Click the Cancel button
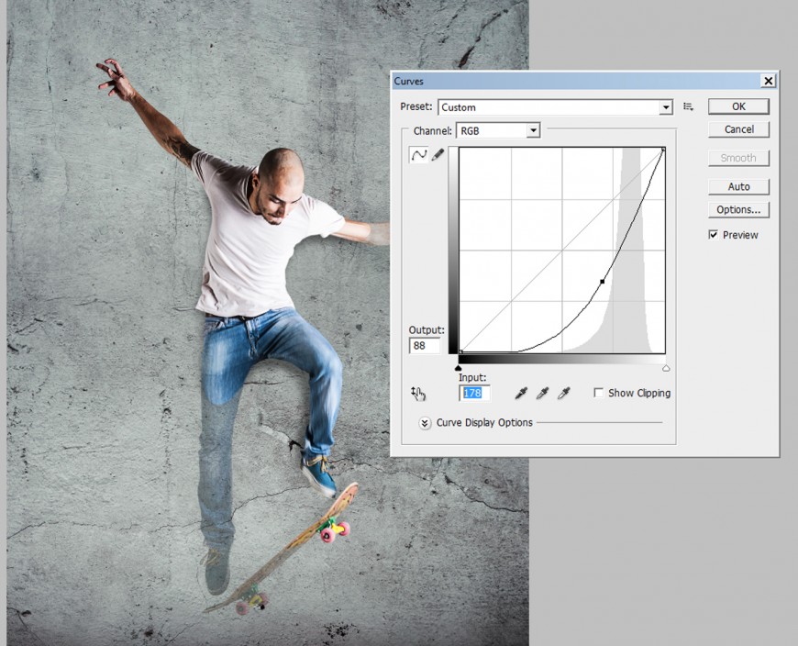This screenshot has width=798, height=646. point(738,129)
